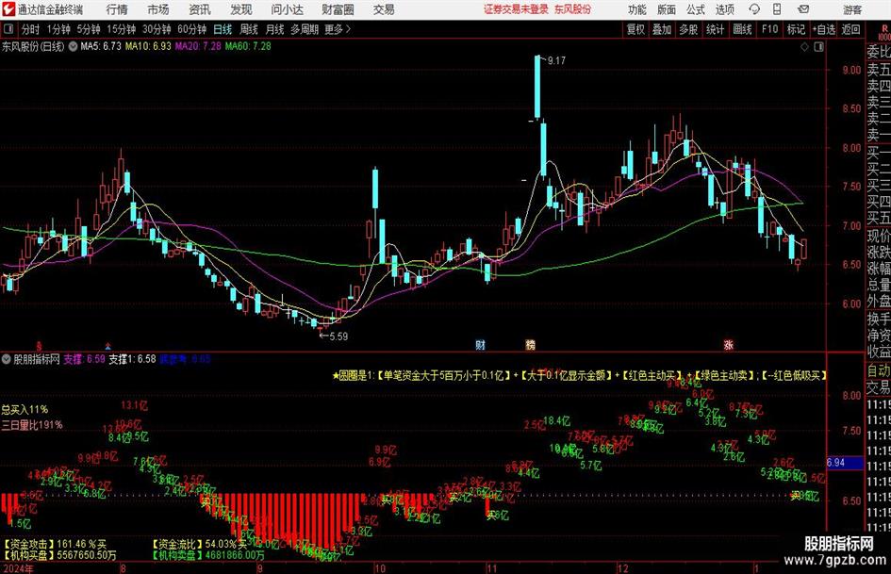
Task: Click the mobile phone icon
Action: pos(777,9)
